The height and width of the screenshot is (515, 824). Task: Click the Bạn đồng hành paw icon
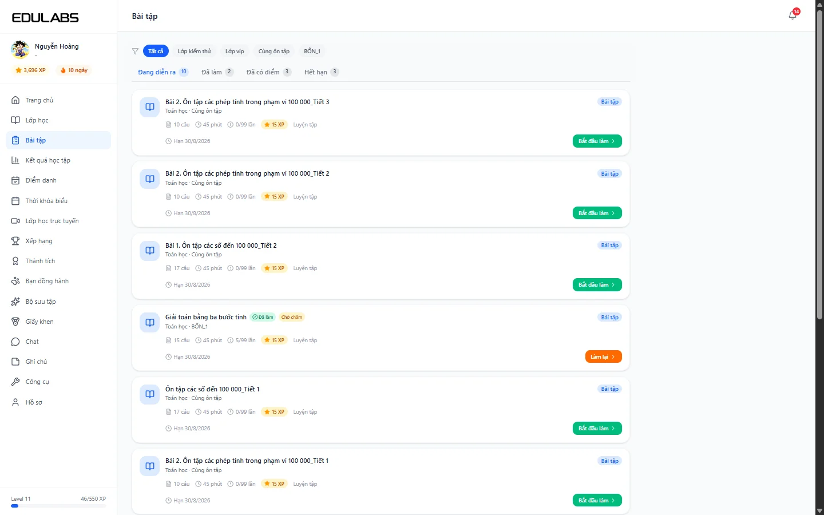tap(15, 281)
